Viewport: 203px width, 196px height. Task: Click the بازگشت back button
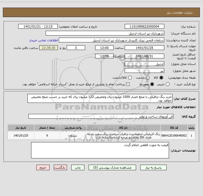coord(60,168)
